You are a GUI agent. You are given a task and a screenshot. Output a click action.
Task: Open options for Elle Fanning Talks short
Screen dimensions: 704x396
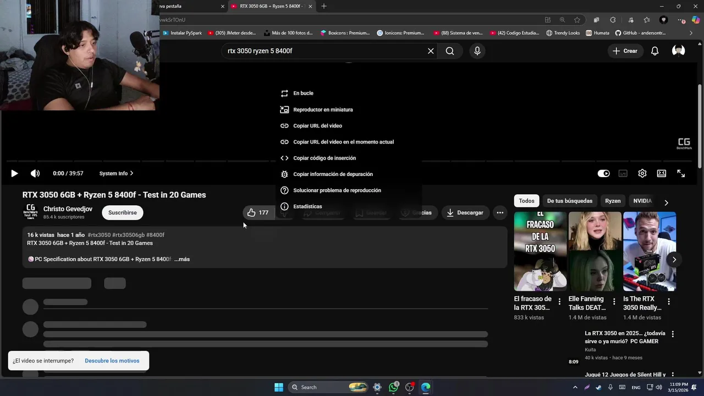pyautogui.click(x=614, y=301)
